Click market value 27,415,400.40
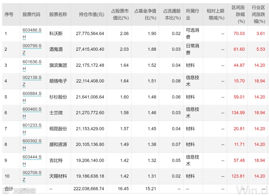The width and height of the screenshot is (269, 196). 90,49
